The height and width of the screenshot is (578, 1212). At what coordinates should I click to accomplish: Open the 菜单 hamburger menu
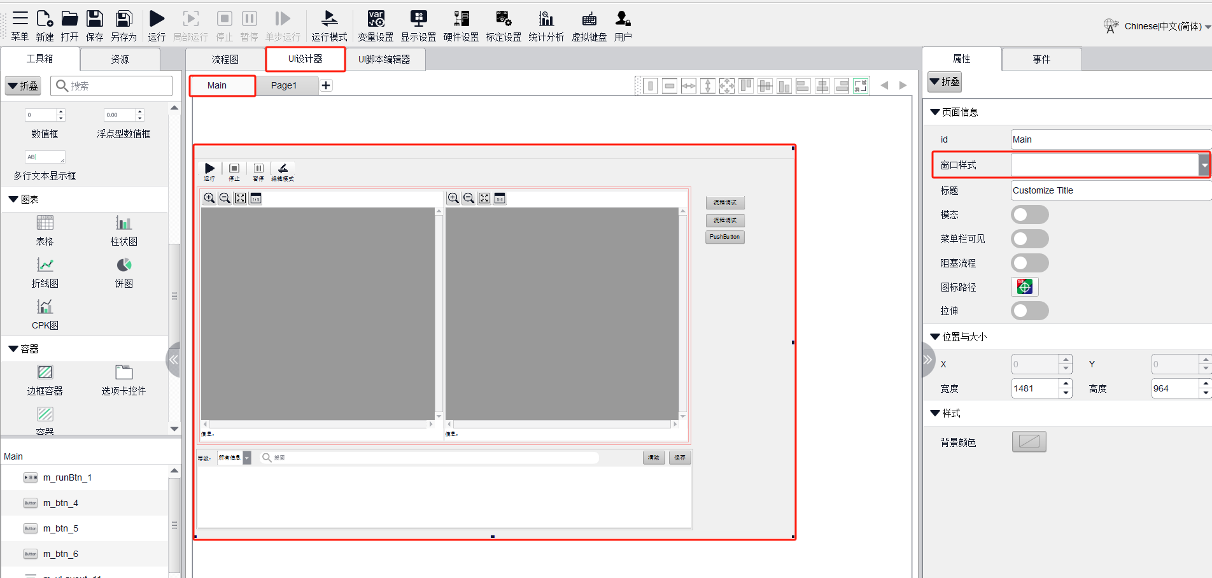pos(20,26)
